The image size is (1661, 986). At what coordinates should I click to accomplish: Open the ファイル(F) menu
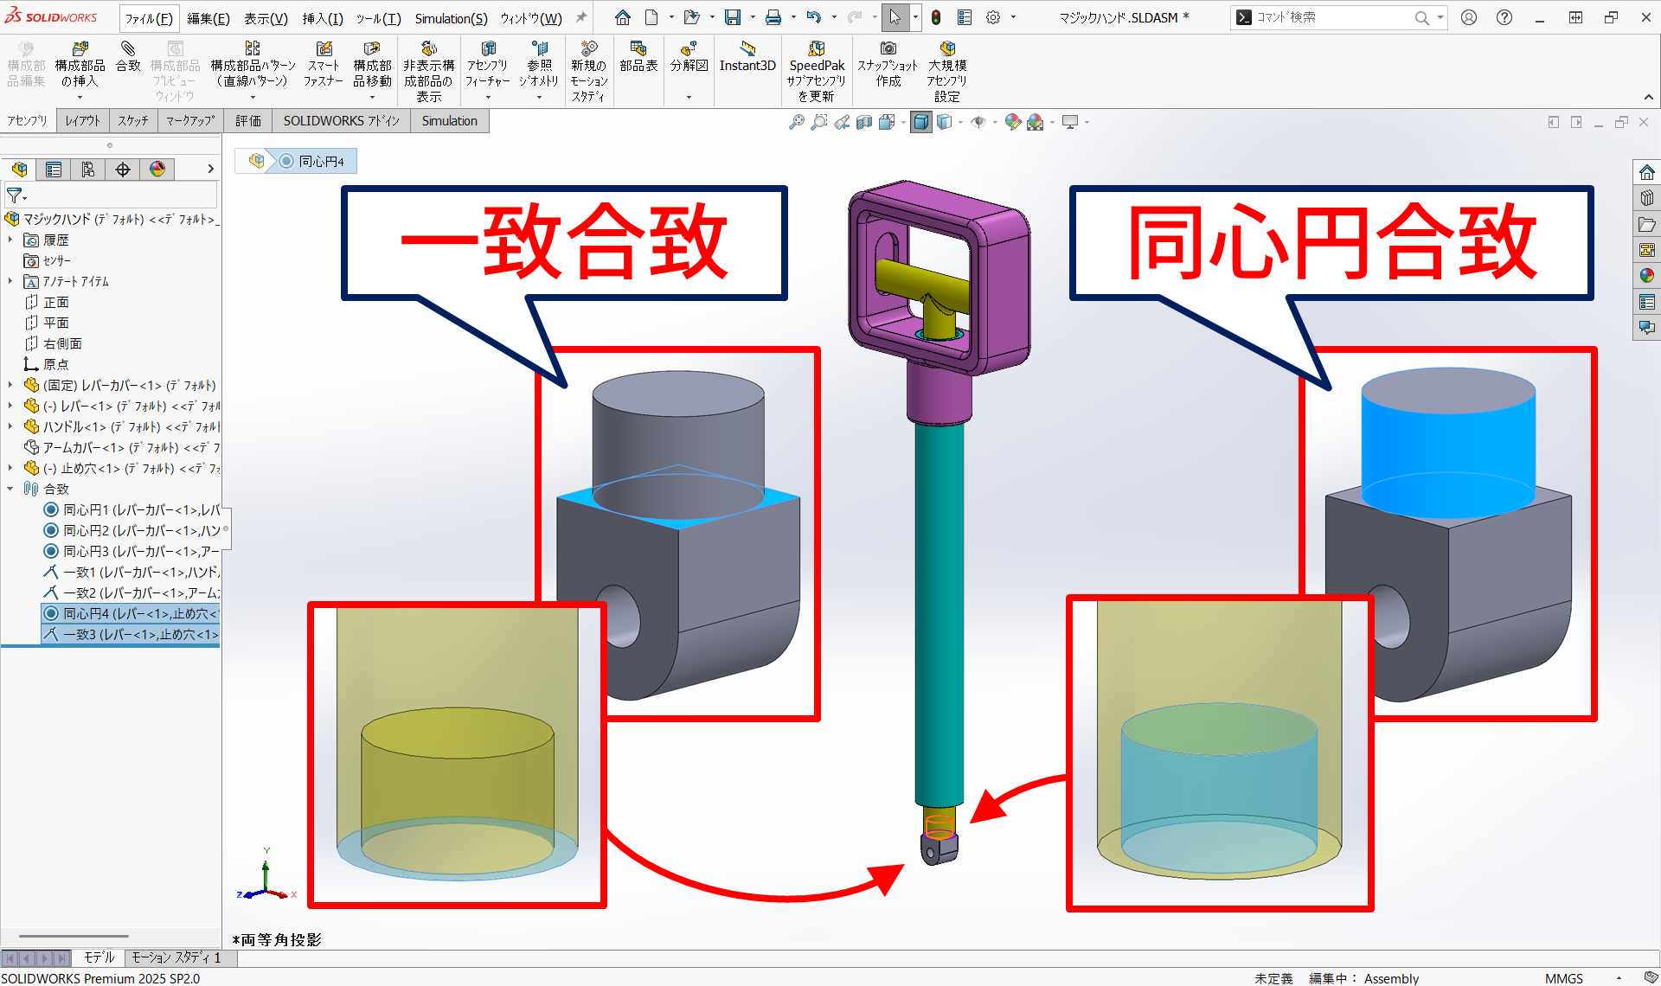point(149,18)
